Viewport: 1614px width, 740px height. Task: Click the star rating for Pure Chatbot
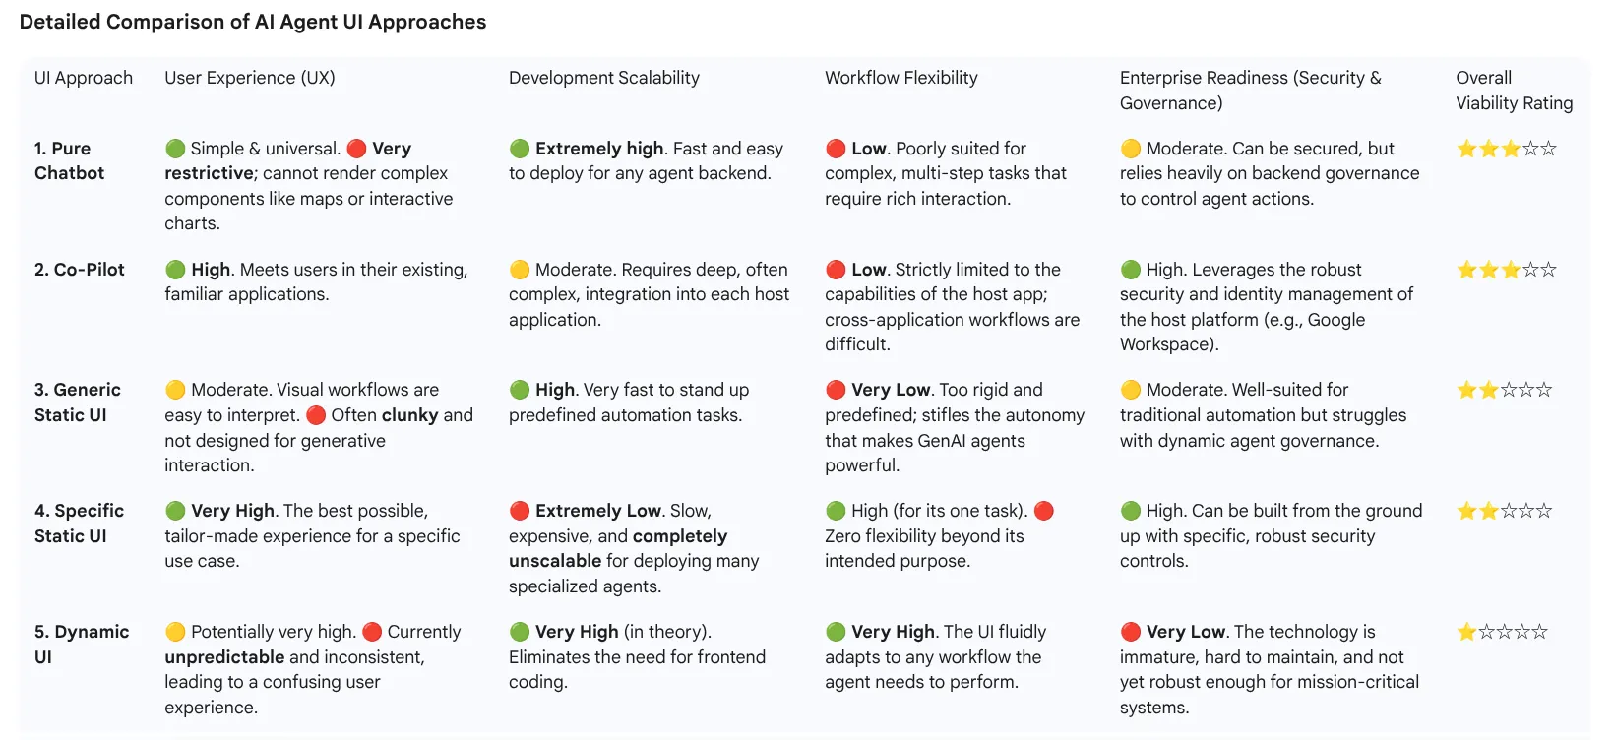(1506, 149)
